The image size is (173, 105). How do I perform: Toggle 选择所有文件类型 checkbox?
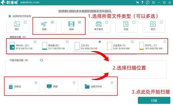(10, 16)
